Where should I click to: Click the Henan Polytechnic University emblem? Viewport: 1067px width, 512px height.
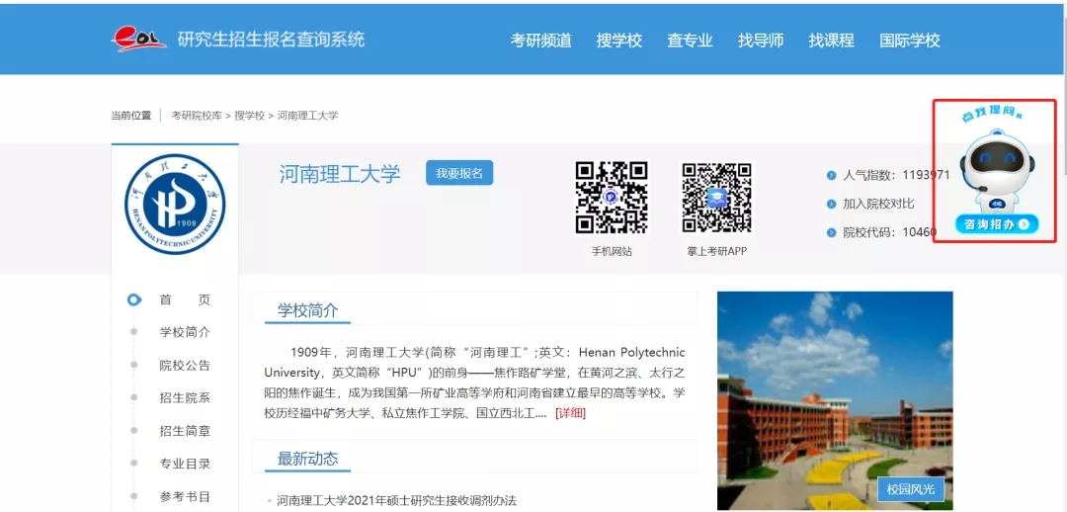pos(175,205)
